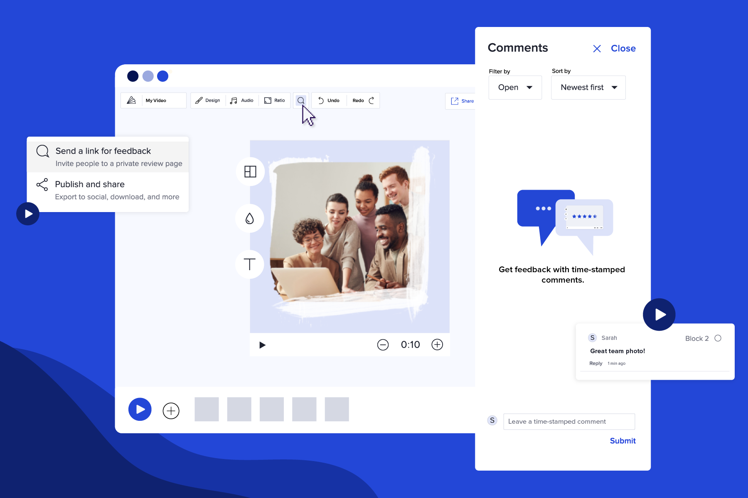Image resolution: width=748 pixels, height=498 pixels.
Task: Select the Text tool
Action: click(250, 264)
